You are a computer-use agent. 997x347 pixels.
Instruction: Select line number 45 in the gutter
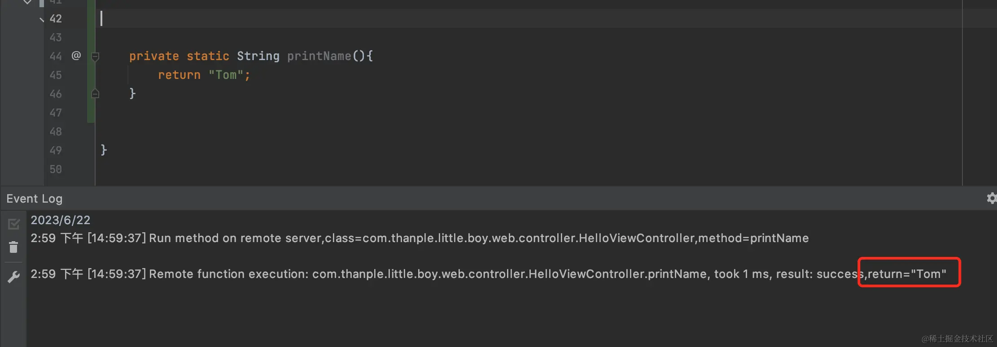pos(56,75)
